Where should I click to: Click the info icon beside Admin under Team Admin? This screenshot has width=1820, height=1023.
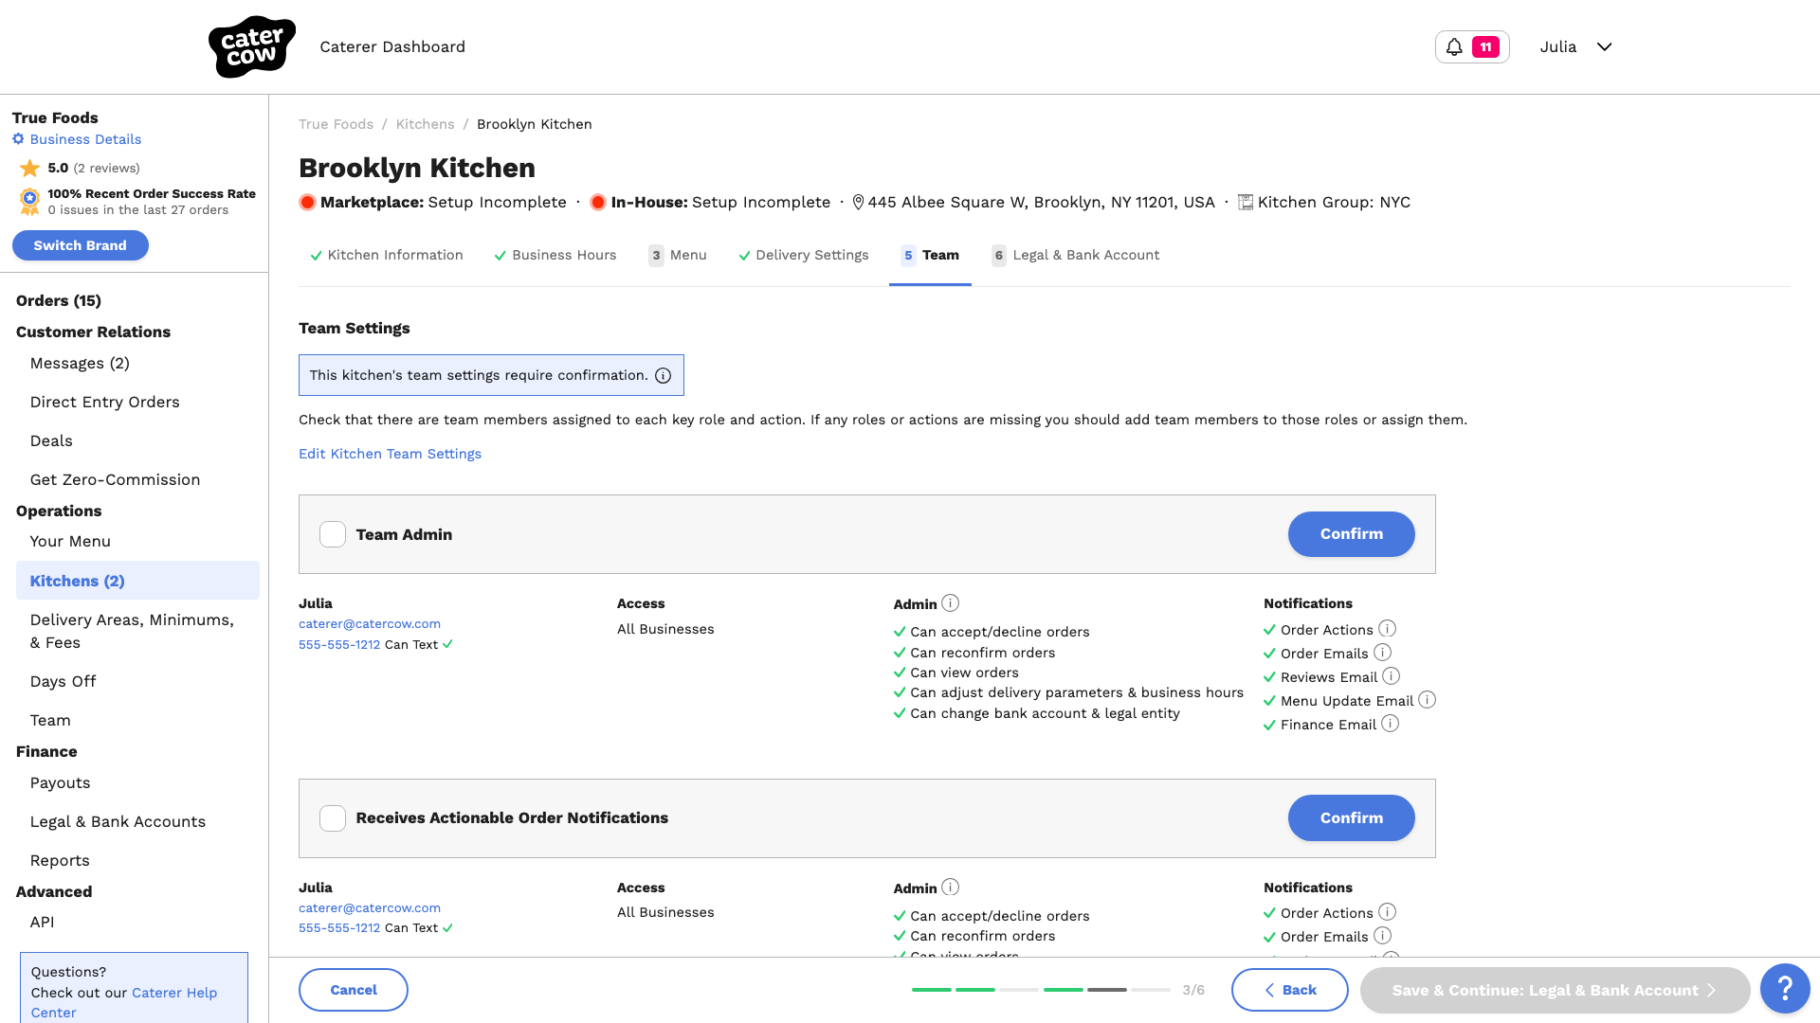[x=951, y=602]
